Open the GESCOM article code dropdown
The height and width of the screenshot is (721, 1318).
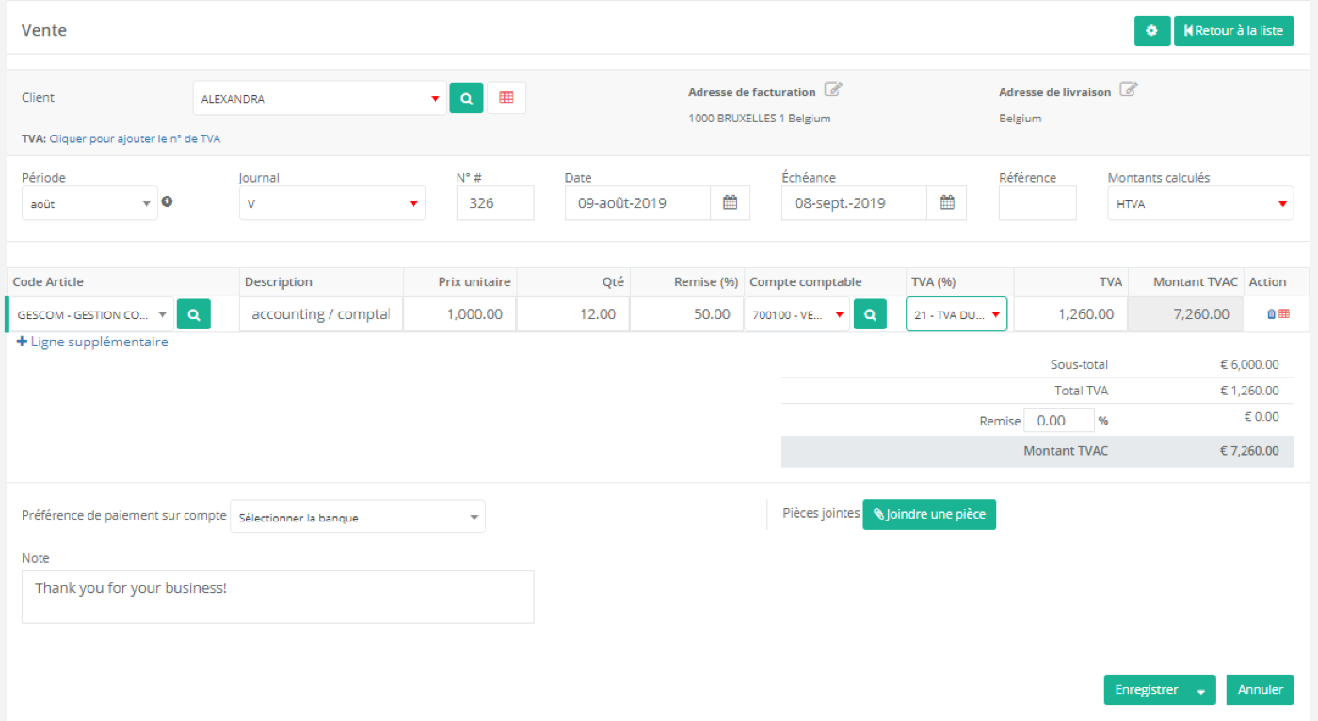93,314
